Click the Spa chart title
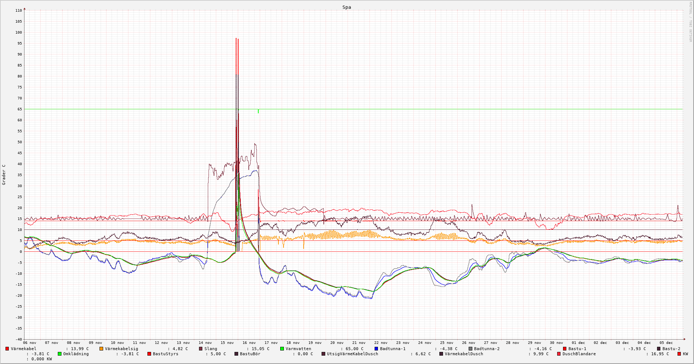Viewport: 694px width, 364px height. (x=346, y=7)
